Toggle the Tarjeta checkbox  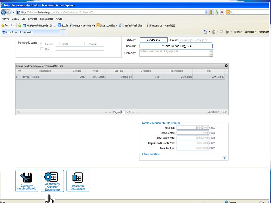[x=58, y=43]
